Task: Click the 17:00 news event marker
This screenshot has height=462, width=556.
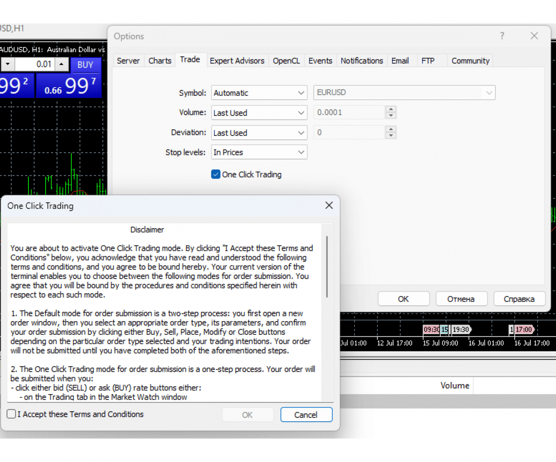Action: click(x=523, y=329)
